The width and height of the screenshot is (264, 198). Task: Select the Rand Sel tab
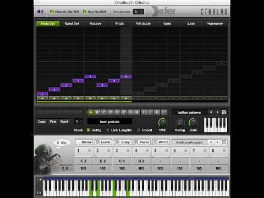(x=71, y=24)
